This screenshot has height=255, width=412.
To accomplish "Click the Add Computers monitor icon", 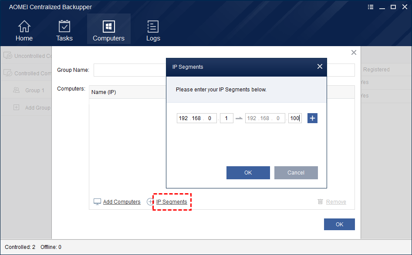I will click(97, 201).
